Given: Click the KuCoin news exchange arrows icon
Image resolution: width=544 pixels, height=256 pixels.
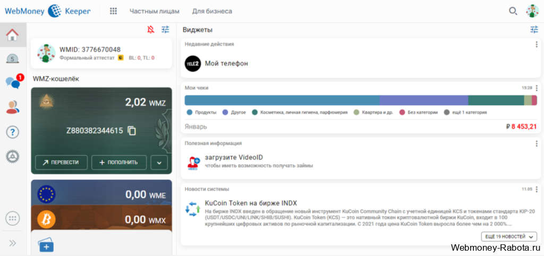Looking at the screenshot, I should (x=193, y=209).
